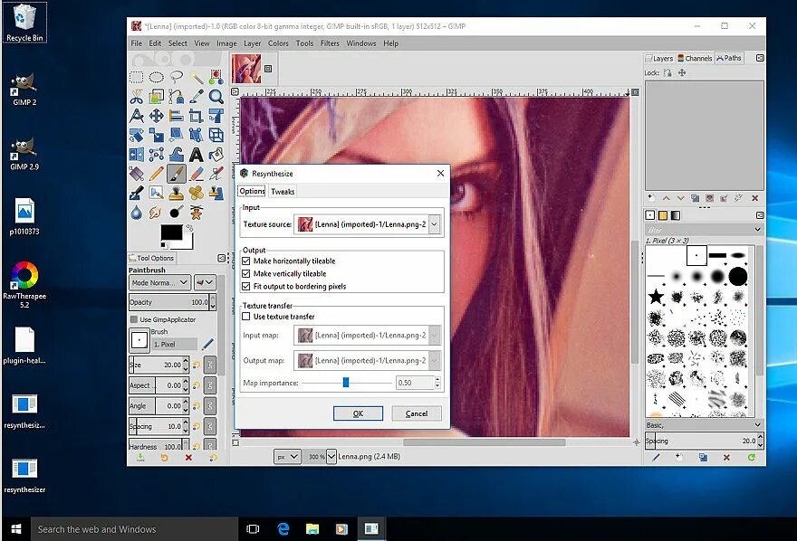The height and width of the screenshot is (541, 797).
Task: Select the Eraser tool
Action: pos(197,174)
